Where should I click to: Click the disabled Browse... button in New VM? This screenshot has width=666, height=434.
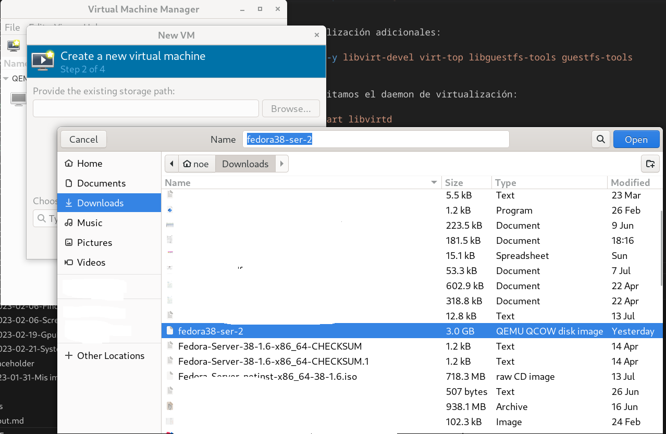click(x=291, y=108)
